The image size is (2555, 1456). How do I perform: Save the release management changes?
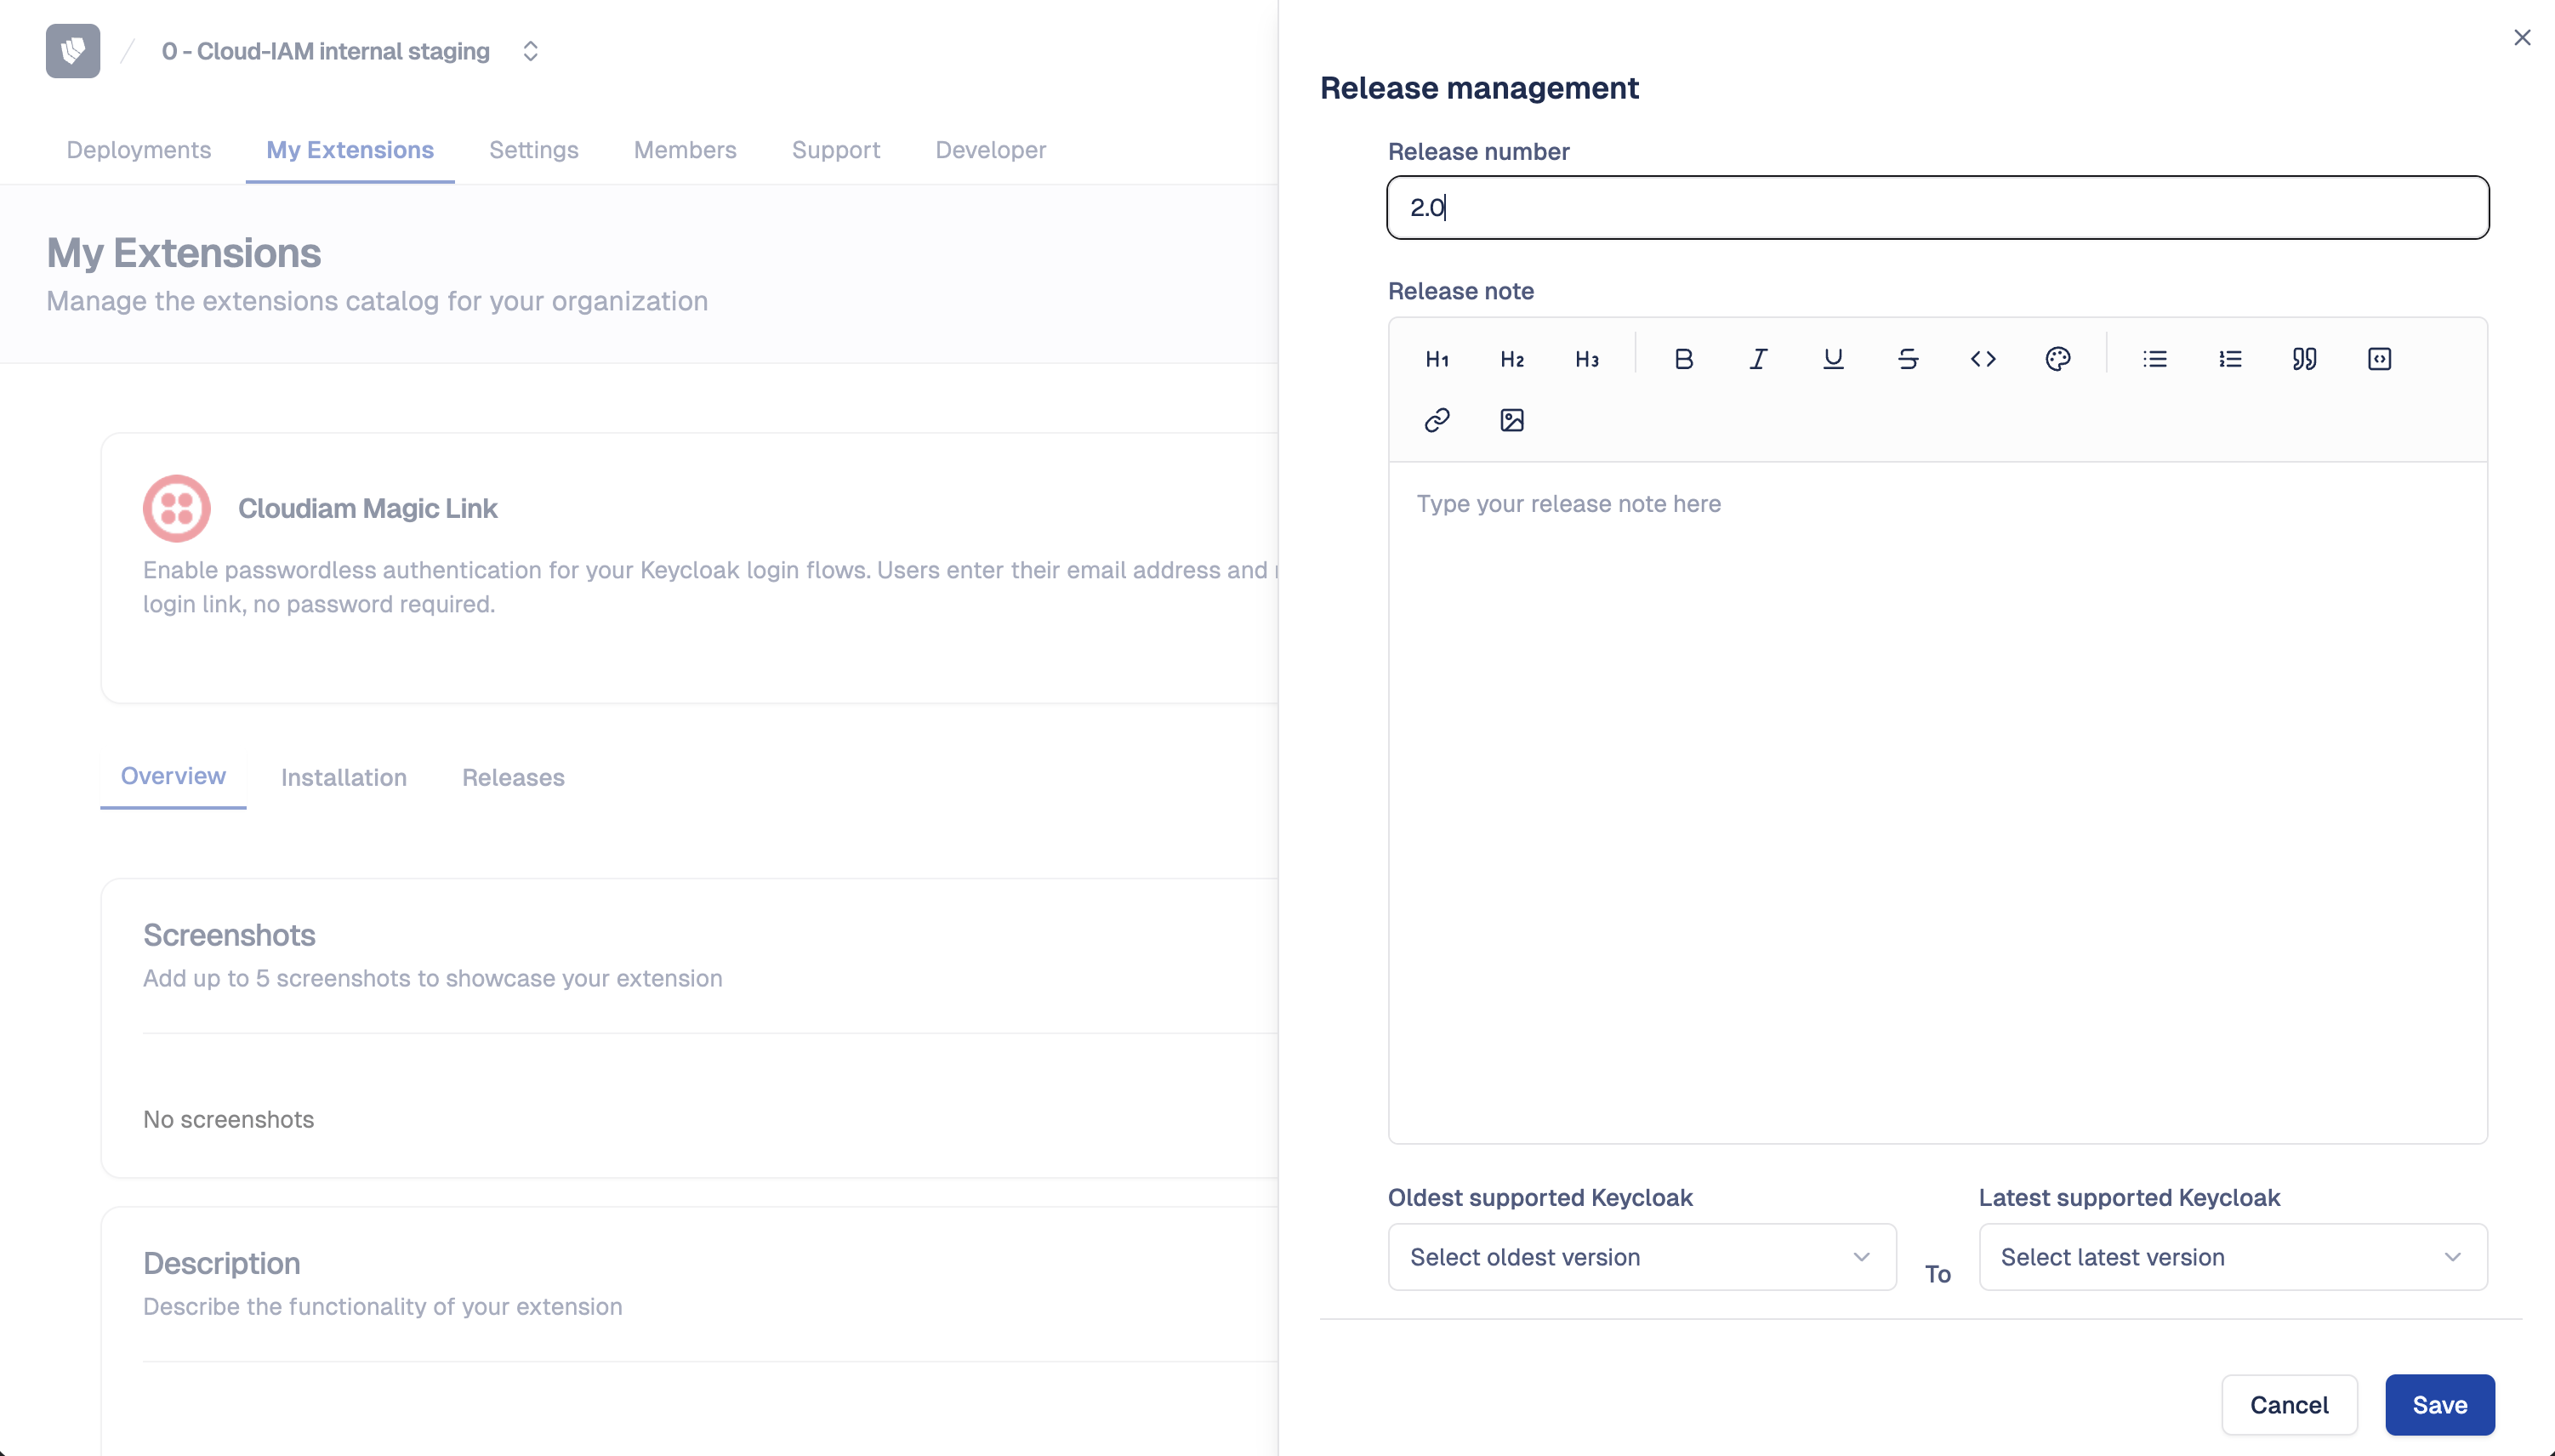pyautogui.click(x=2438, y=1404)
